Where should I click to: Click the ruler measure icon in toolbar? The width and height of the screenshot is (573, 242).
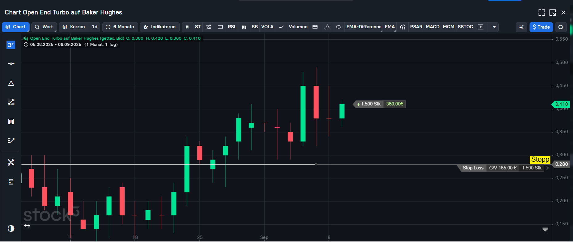[315, 27]
